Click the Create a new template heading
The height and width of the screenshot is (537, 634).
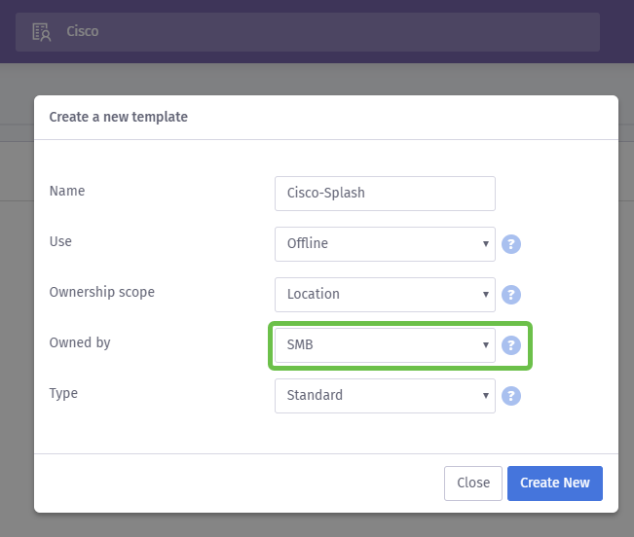118,117
